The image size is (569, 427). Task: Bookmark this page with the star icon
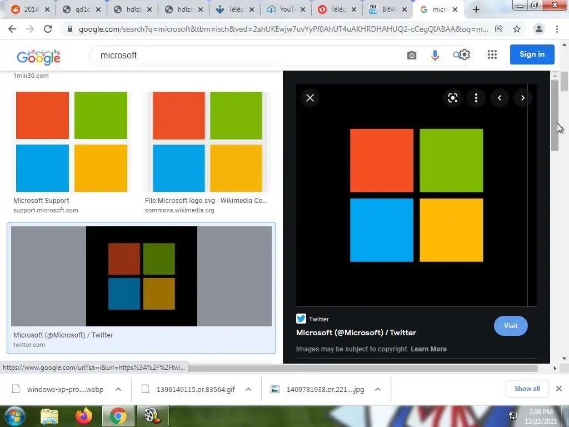517,29
